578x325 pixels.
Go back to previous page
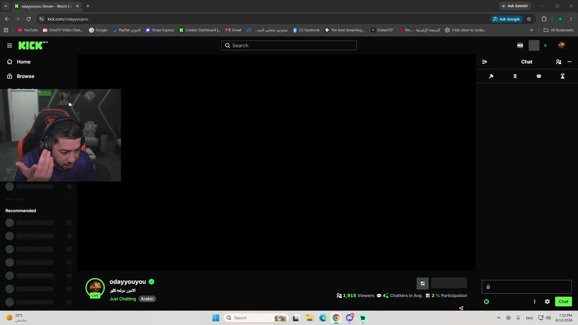click(7, 19)
